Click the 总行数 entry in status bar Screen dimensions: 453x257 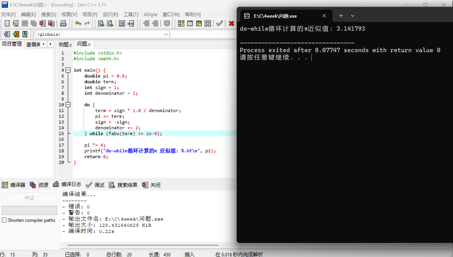(x=119, y=254)
